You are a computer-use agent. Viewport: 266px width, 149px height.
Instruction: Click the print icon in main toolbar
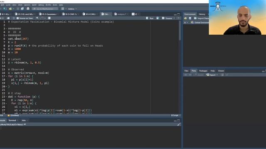point(28,9)
